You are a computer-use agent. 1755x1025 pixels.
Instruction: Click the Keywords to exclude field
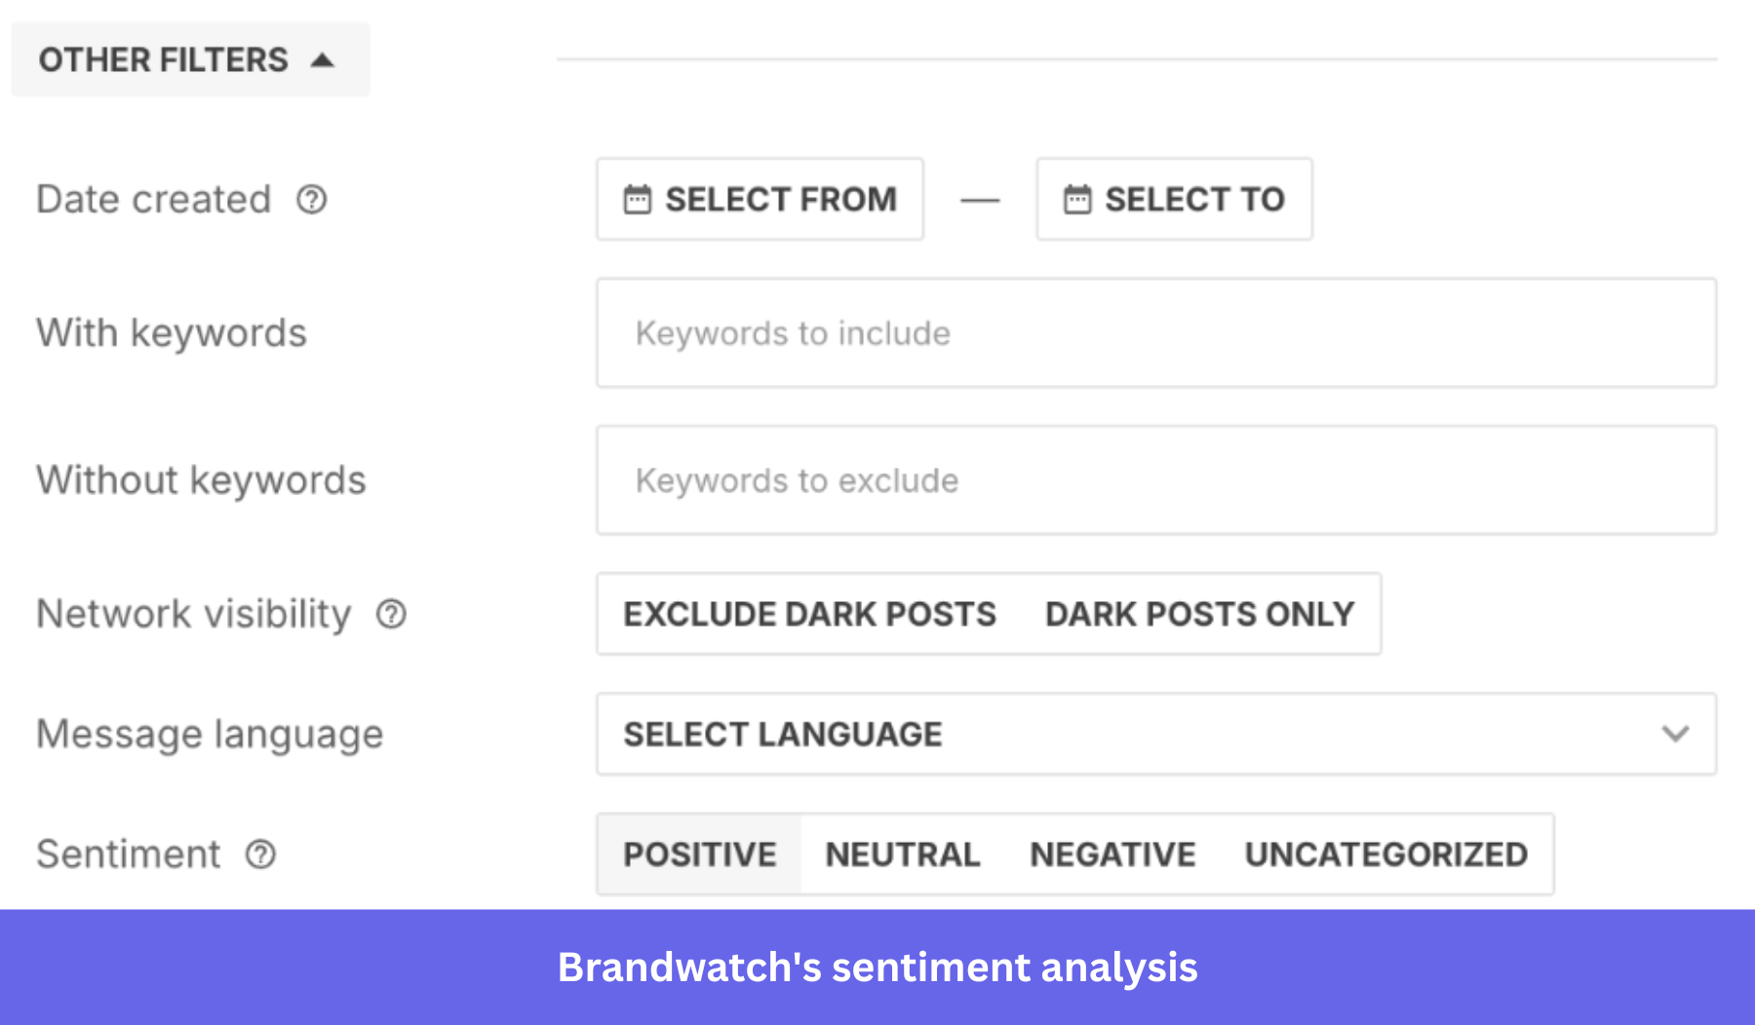click(1155, 480)
